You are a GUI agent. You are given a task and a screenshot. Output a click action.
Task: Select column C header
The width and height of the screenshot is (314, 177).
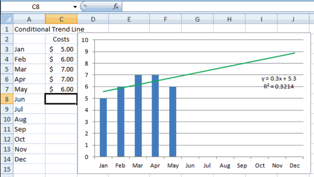tap(61, 19)
